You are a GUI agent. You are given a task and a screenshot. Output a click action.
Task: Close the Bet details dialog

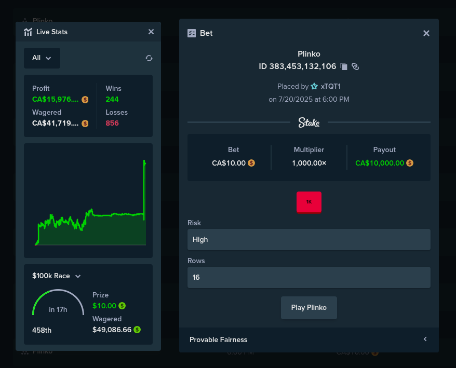[x=426, y=33]
